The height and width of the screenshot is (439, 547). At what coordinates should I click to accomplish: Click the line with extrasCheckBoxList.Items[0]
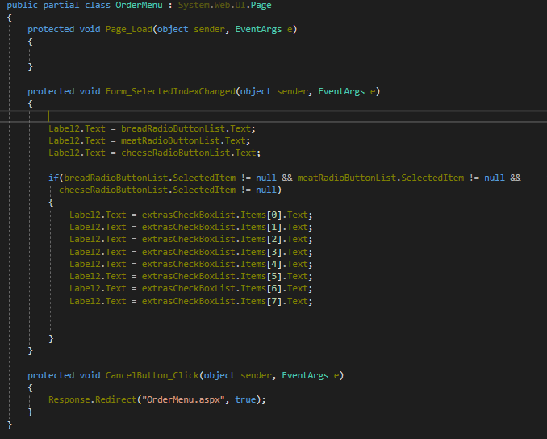[x=191, y=215]
